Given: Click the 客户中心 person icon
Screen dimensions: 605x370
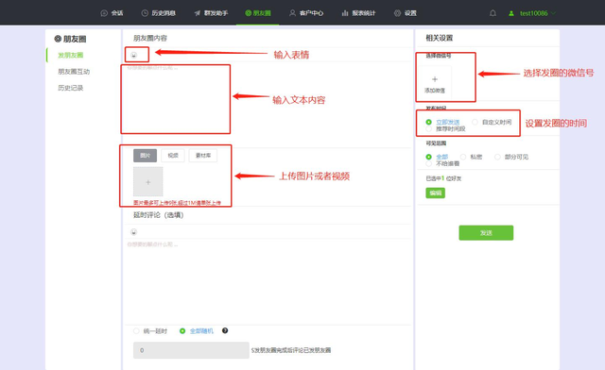Looking at the screenshot, I should click(x=292, y=13).
